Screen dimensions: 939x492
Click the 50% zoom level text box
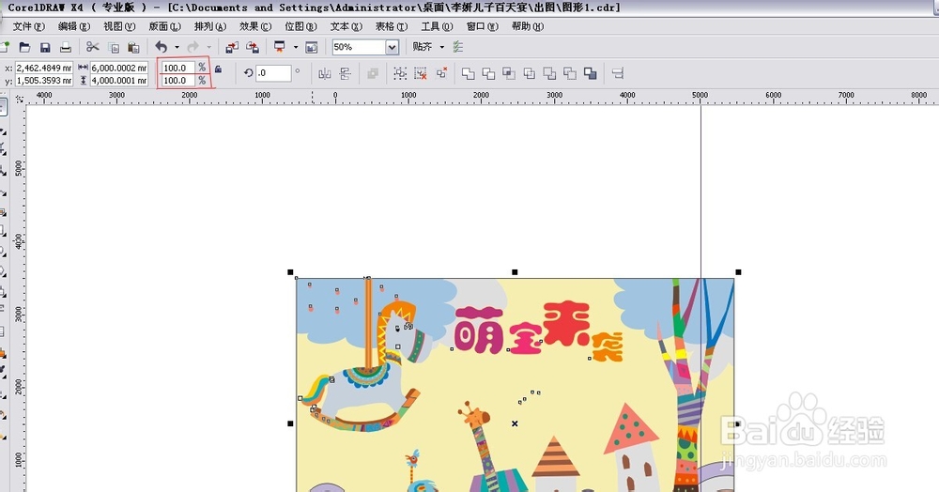coord(359,47)
